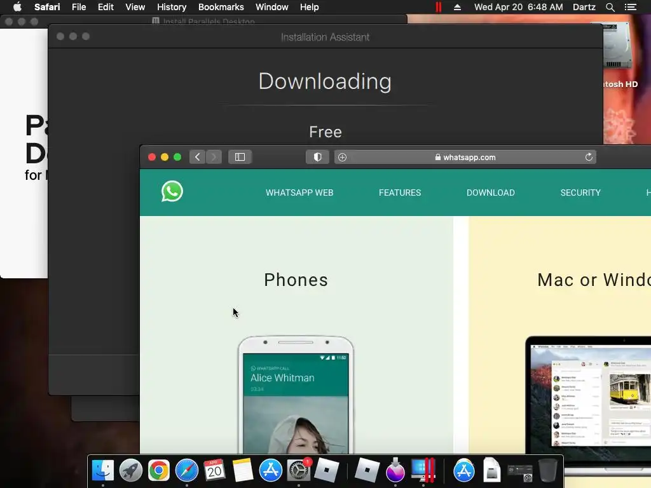The image size is (651, 488).
Task: Close the Safari window
Action: tap(152, 158)
